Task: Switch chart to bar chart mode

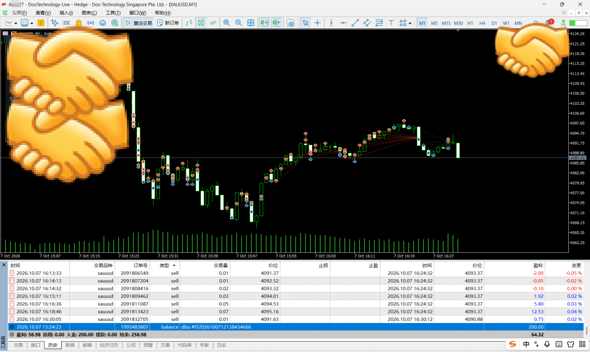Action: point(189,23)
